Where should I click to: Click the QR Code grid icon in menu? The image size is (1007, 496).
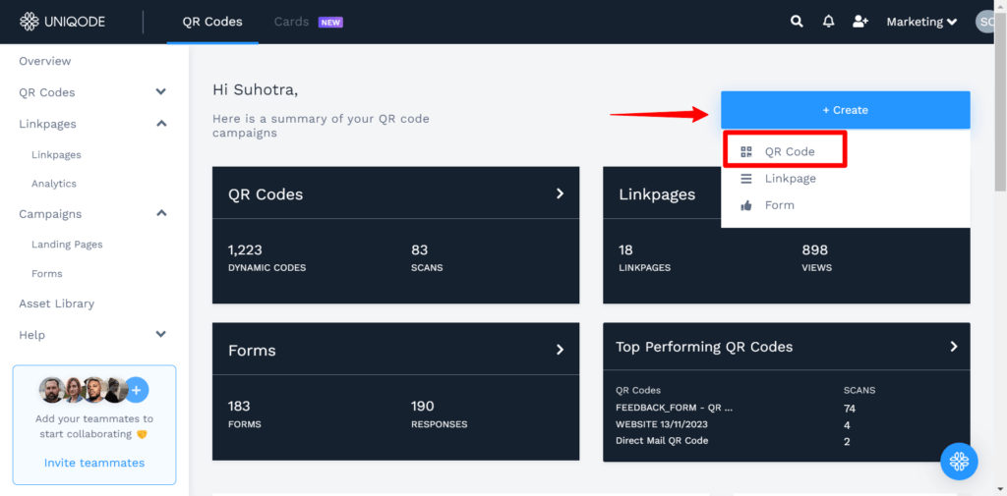746,152
